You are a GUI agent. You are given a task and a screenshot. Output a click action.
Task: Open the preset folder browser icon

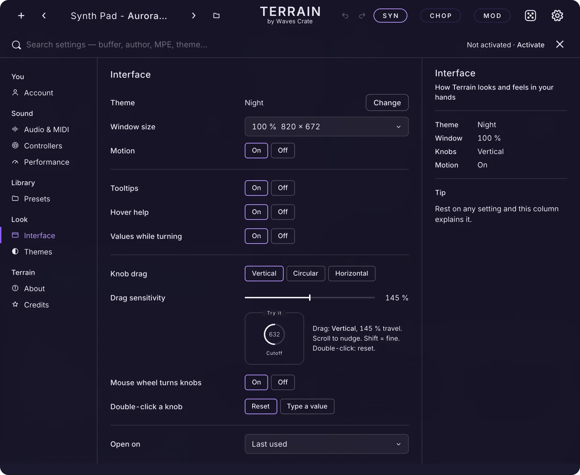tap(216, 16)
